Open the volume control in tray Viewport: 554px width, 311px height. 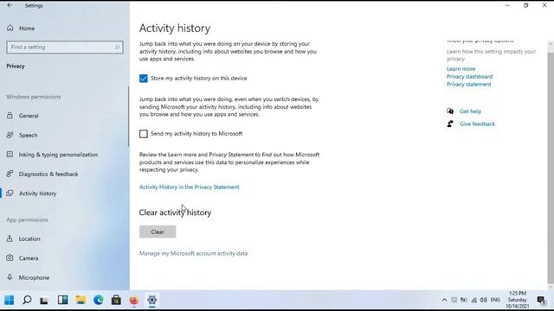pos(483,300)
